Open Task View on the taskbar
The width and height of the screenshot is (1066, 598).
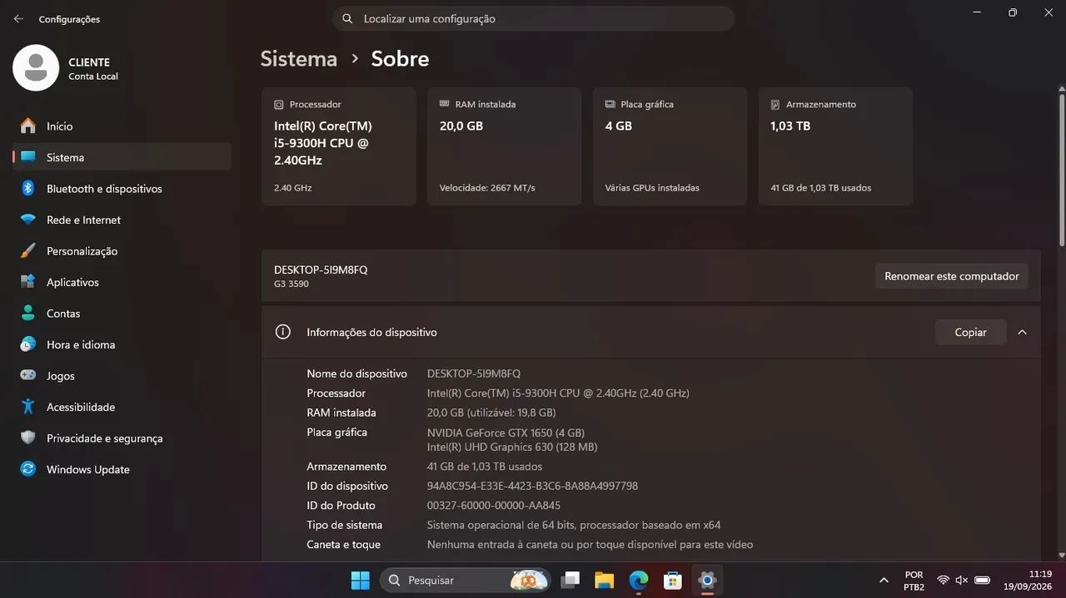pyautogui.click(x=570, y=580)
